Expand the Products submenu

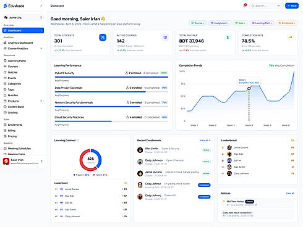(x=41, y=101)
